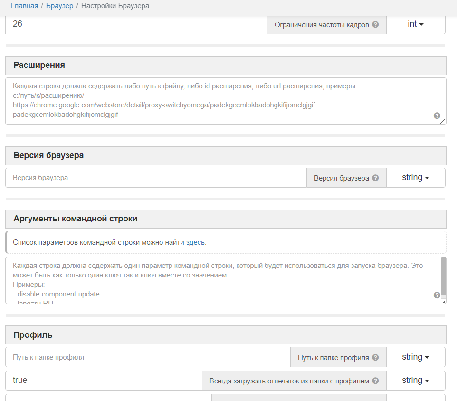457x401 pixels.
Task: Open string type dropdown for Версия браузера
Action: tap(416, 178)
